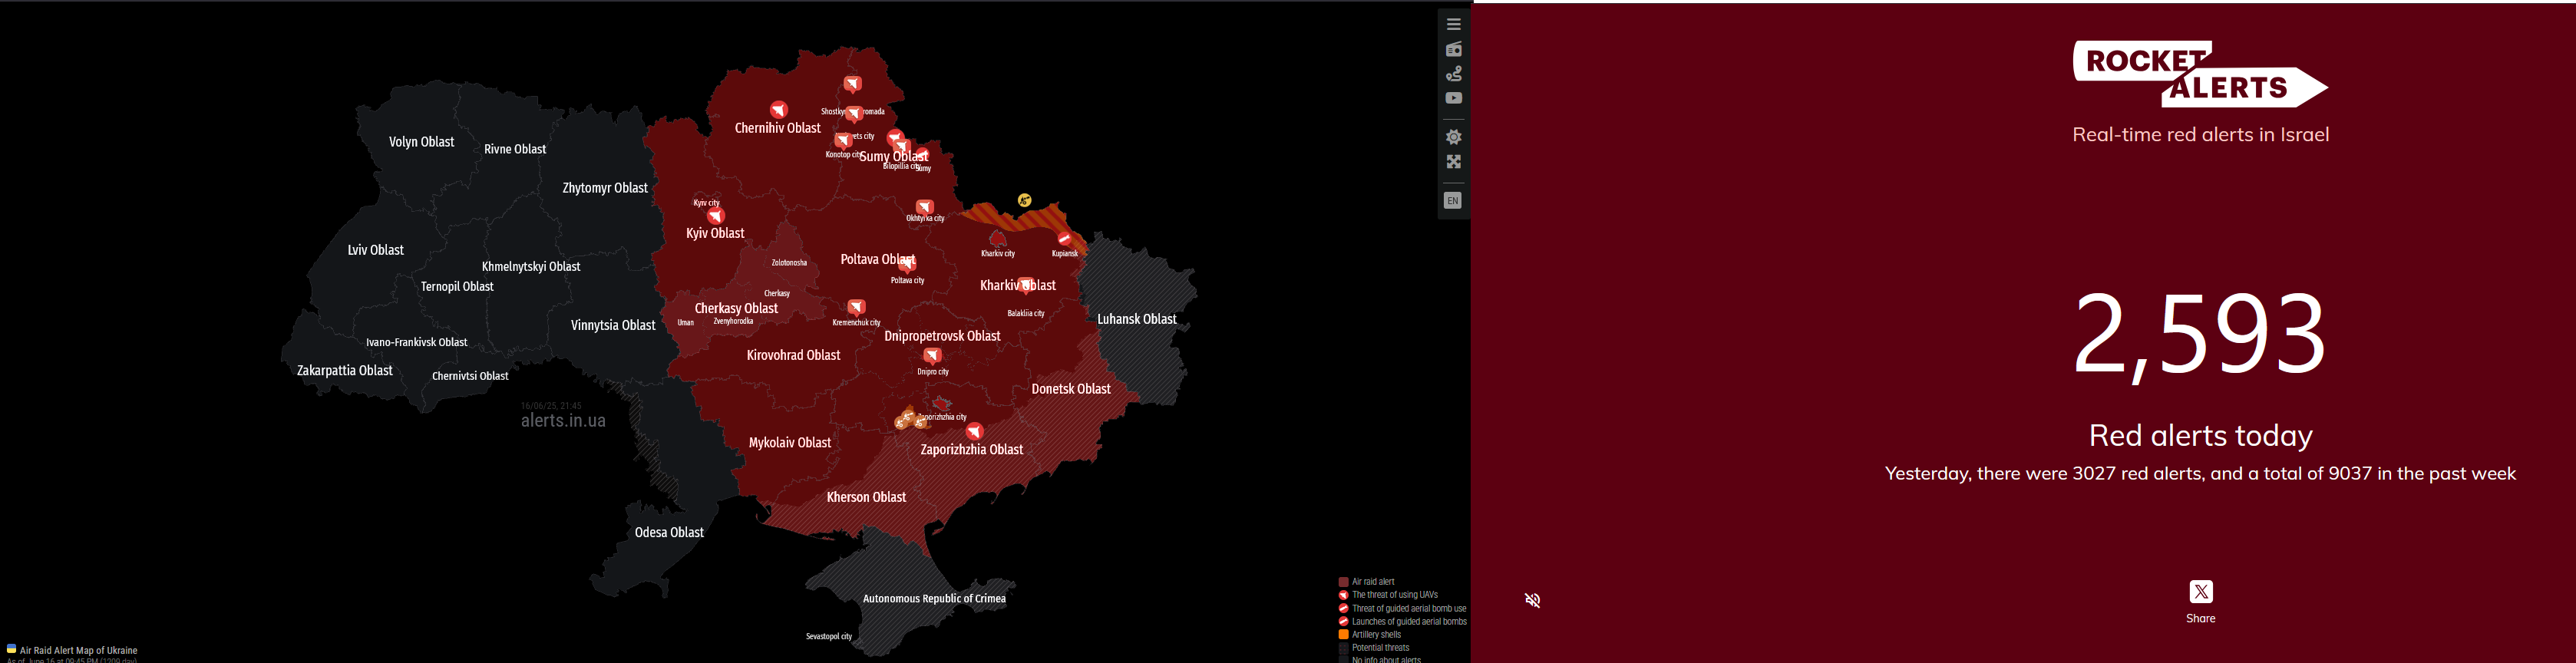
Task: Click 'Launches of guided aerial bombs' legend entry
Action: (x=1409, y=622)
